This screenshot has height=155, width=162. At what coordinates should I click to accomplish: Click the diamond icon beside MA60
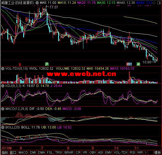pyautogui.click(x=154, y=3)
